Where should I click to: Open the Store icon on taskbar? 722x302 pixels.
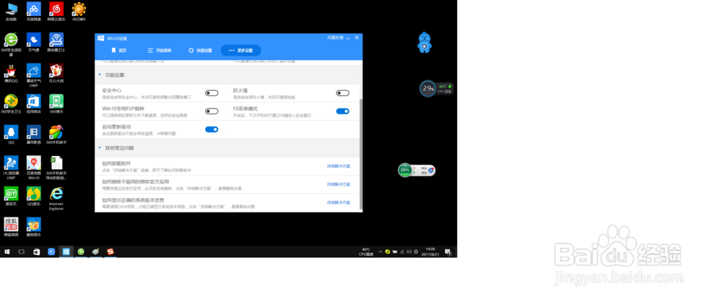(36, 251)
